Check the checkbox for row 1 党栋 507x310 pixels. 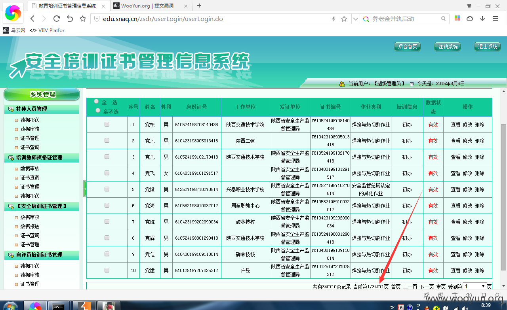[x=107, y=124]
